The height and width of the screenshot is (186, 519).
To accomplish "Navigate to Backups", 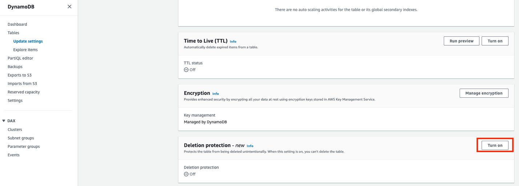I will point(15,67).
